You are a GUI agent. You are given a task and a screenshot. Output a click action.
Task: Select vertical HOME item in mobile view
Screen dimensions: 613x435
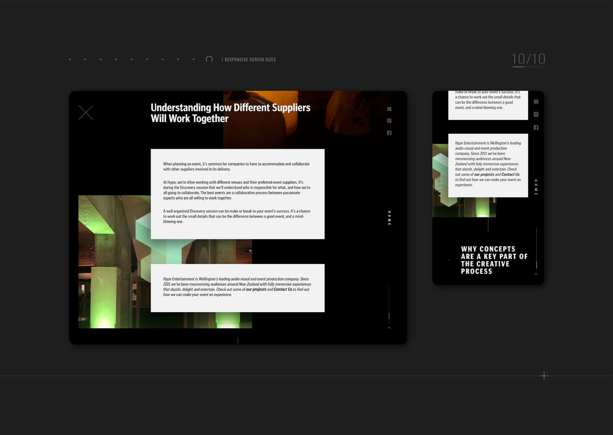536,187
